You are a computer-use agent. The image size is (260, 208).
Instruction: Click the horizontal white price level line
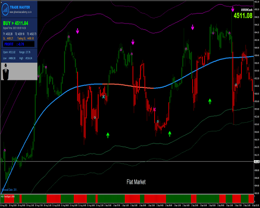coord(127,161)
